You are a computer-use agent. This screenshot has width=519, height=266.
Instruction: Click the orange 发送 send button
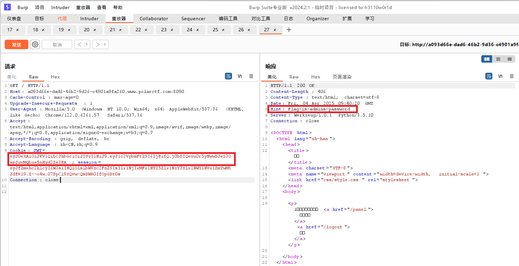pyautogui.click(x=17, y=44)
